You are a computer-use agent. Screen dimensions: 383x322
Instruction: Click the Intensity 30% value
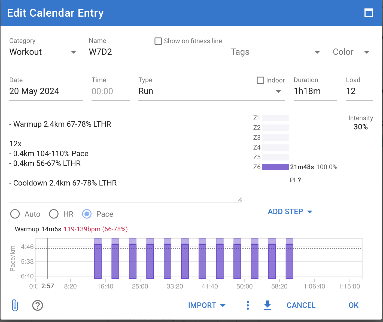[360, 127]
